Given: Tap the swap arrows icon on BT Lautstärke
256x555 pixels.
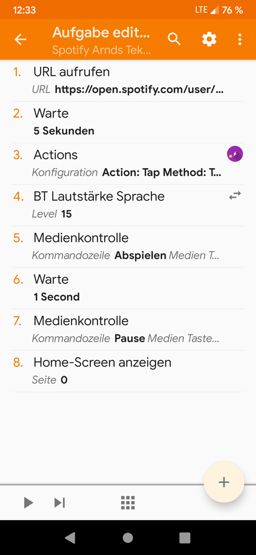Looking at the screenshot, I should (x=235, y=195).
